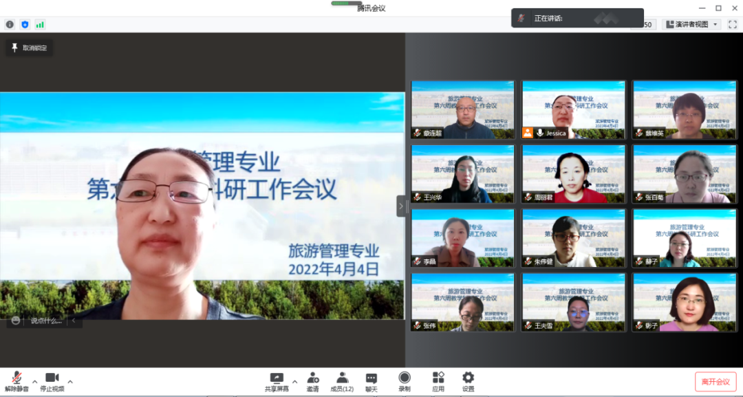Screen dimensions: 743x397
Task: Click the blue security shield icon
Action: 25,25
